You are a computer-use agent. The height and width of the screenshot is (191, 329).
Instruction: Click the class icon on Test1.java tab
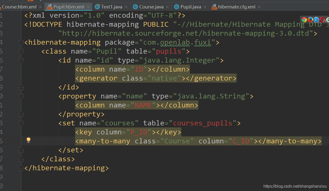97,7
